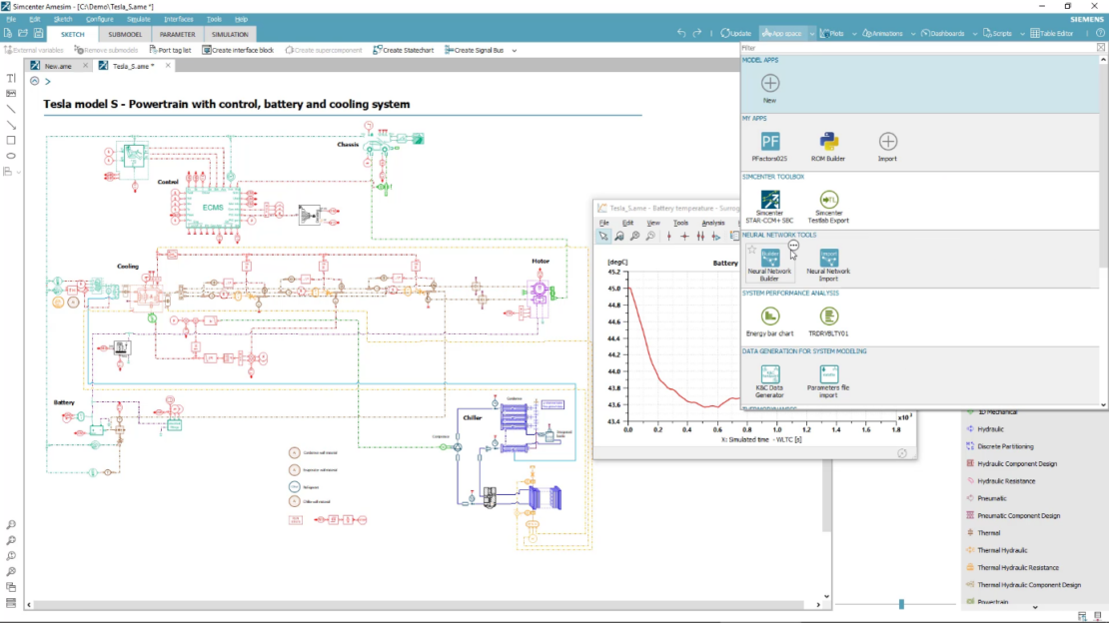Click the Update icon in the toolbar
1109x623 pixels.
click(726, 32)
